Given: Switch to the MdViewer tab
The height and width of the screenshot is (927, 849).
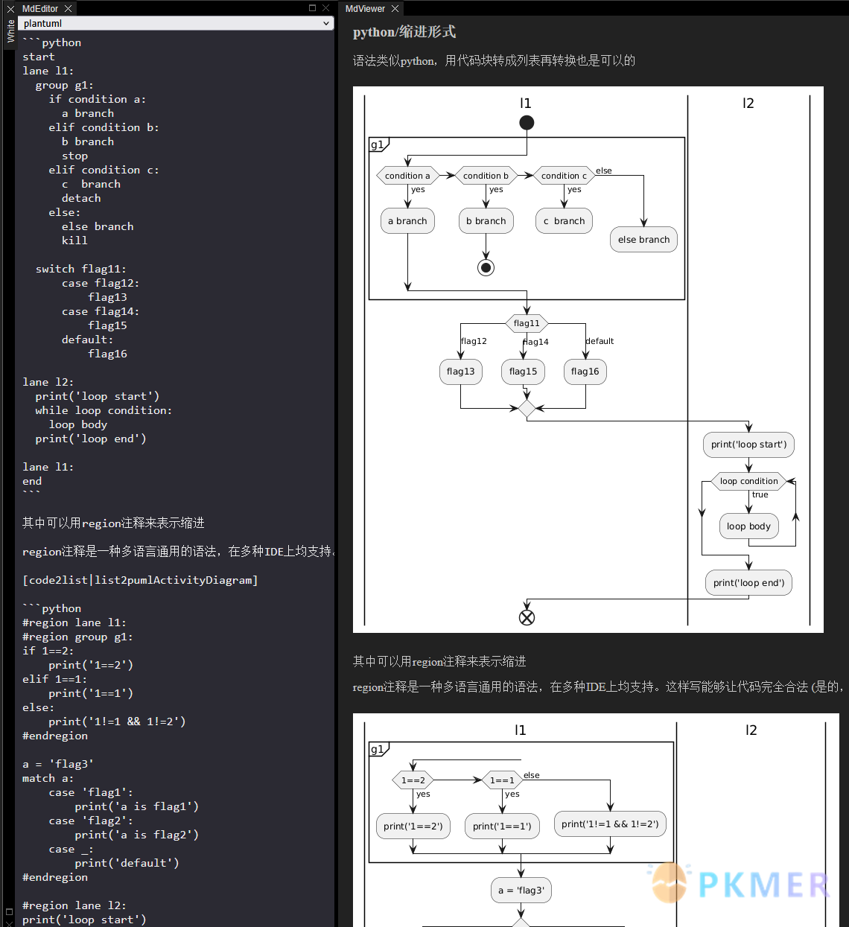Looking at the screenshot, I should [x=365, y=8].
